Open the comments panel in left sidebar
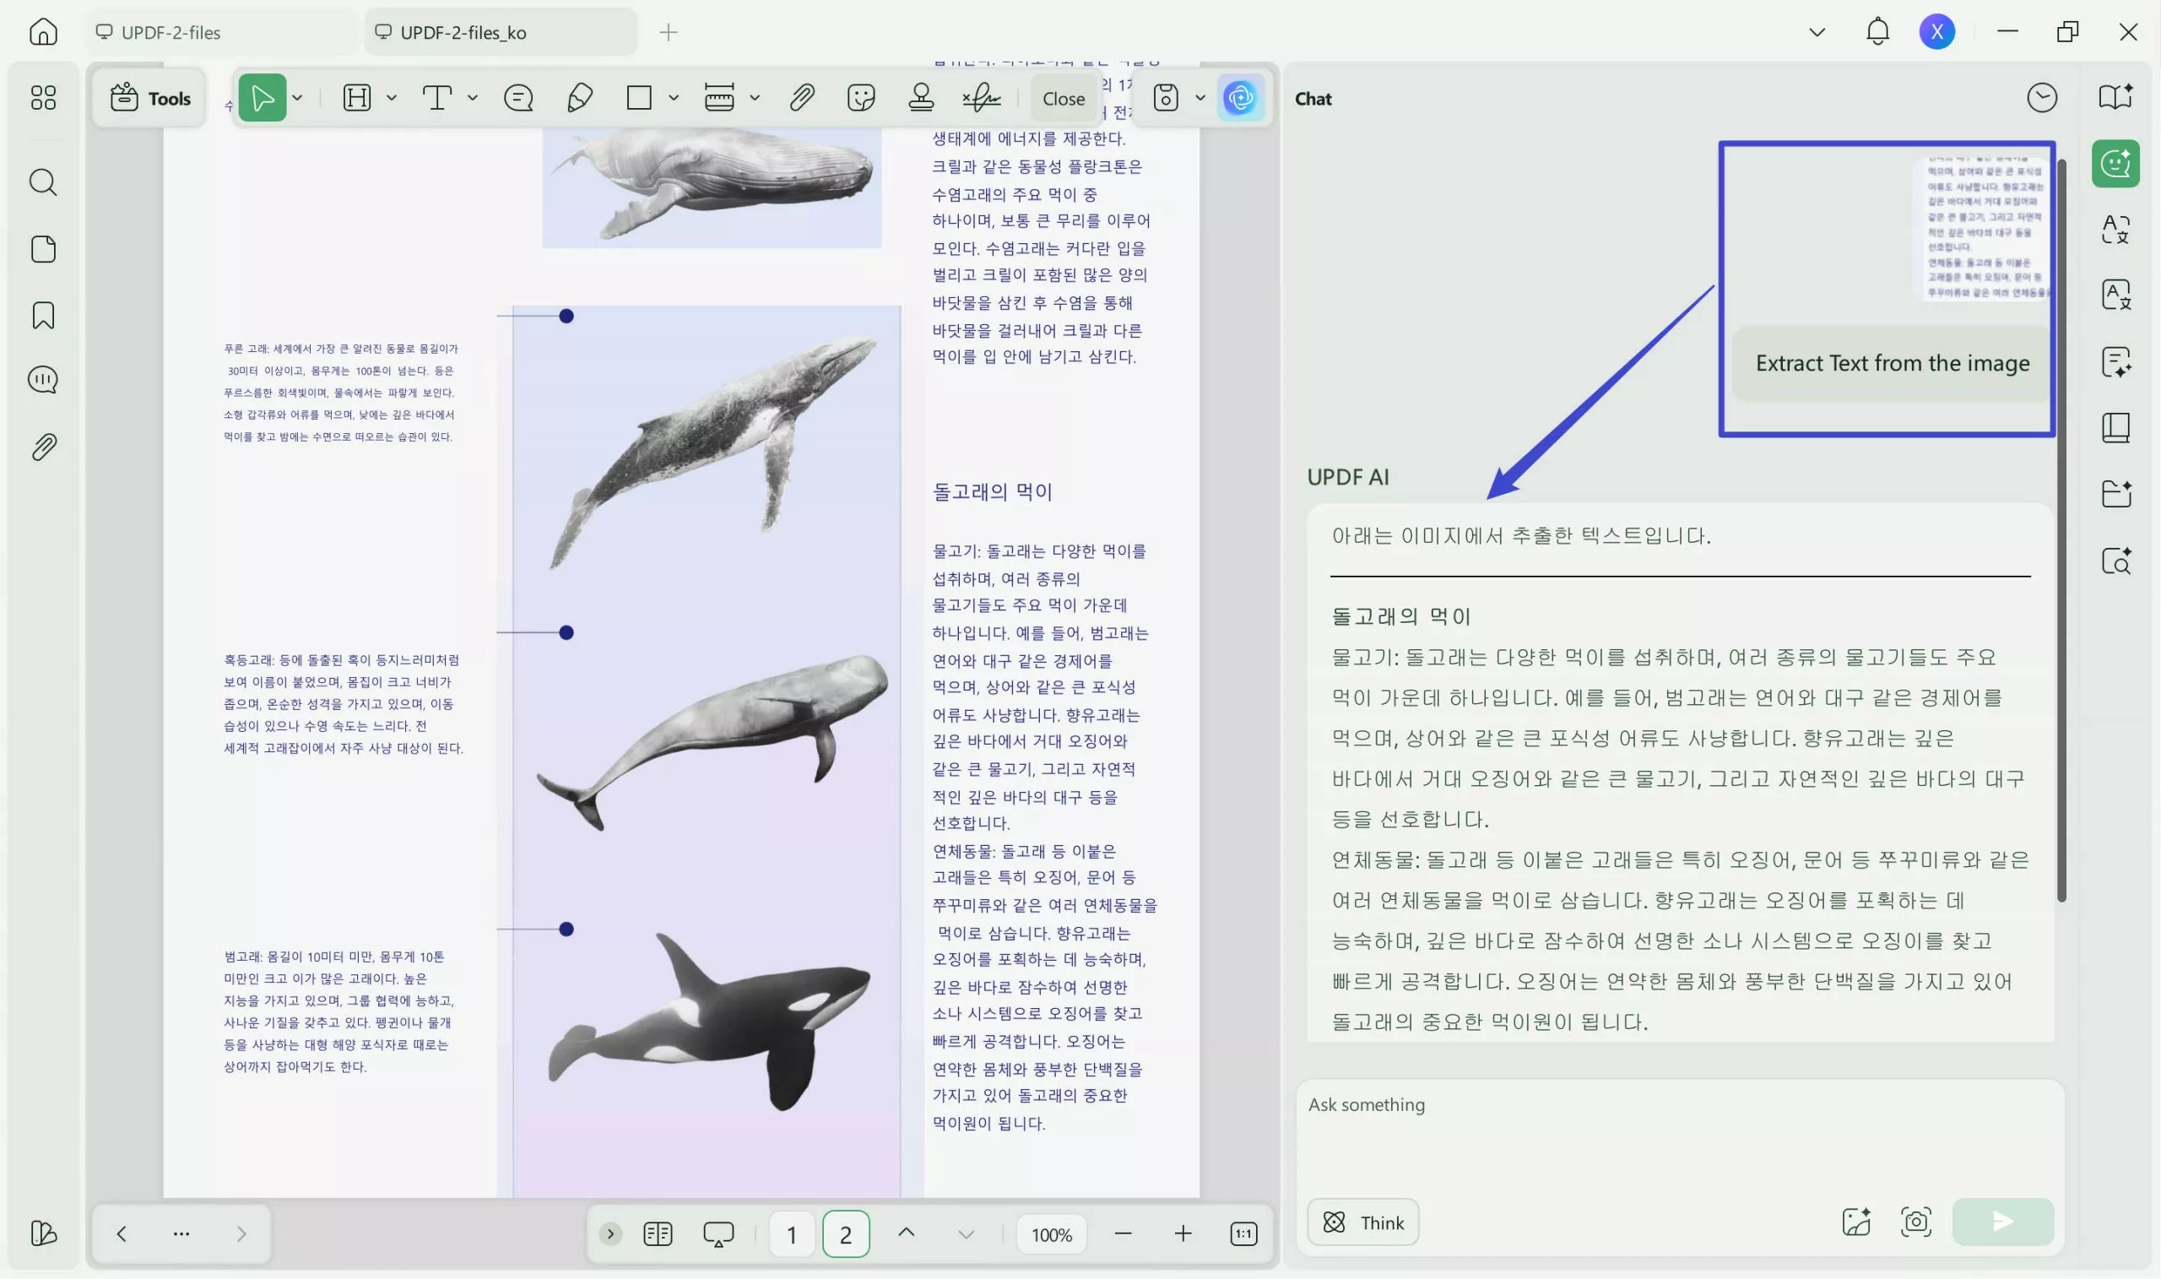2161x1279 pixels. pyautogui.click(x=43, y=380)
